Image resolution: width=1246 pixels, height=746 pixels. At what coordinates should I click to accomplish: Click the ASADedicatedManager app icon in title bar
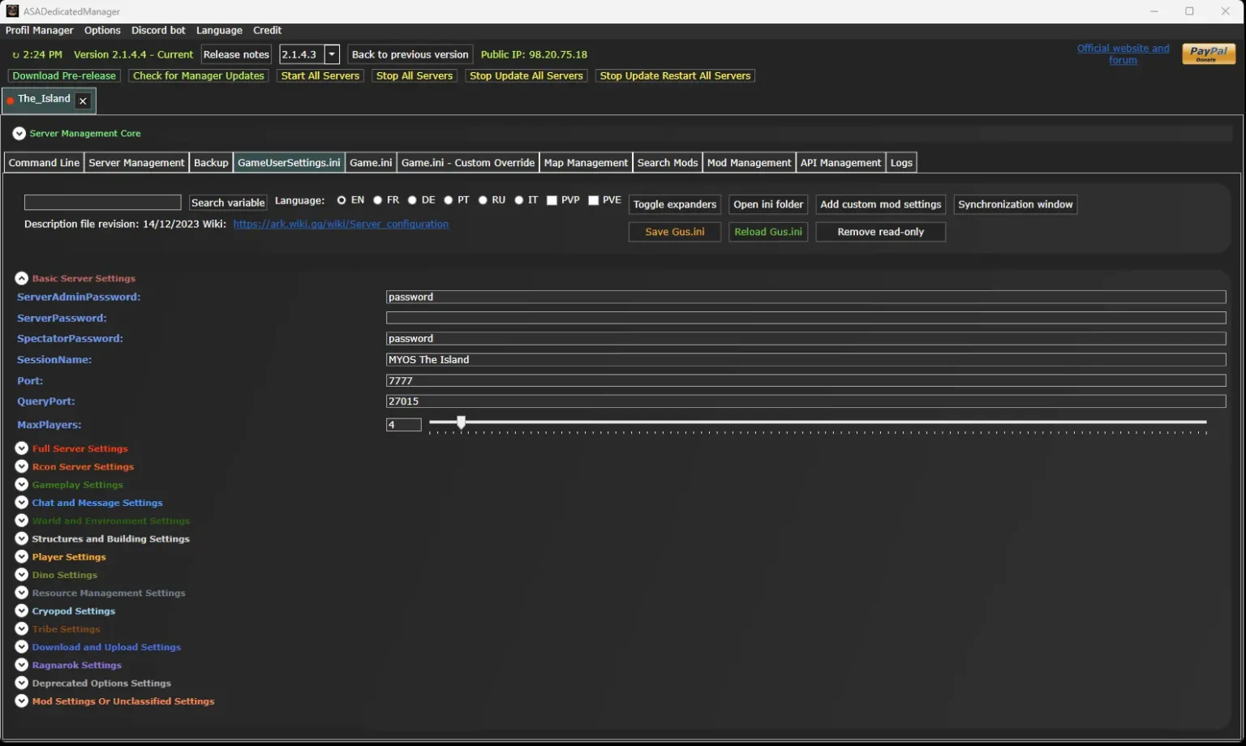click(12, 11)
